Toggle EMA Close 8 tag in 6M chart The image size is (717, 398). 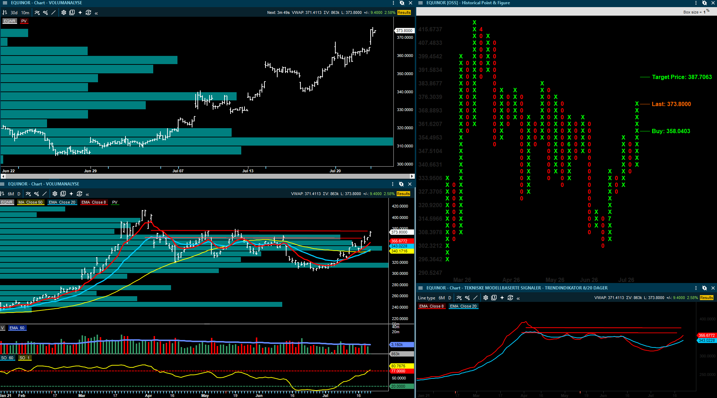coord(94,202)
